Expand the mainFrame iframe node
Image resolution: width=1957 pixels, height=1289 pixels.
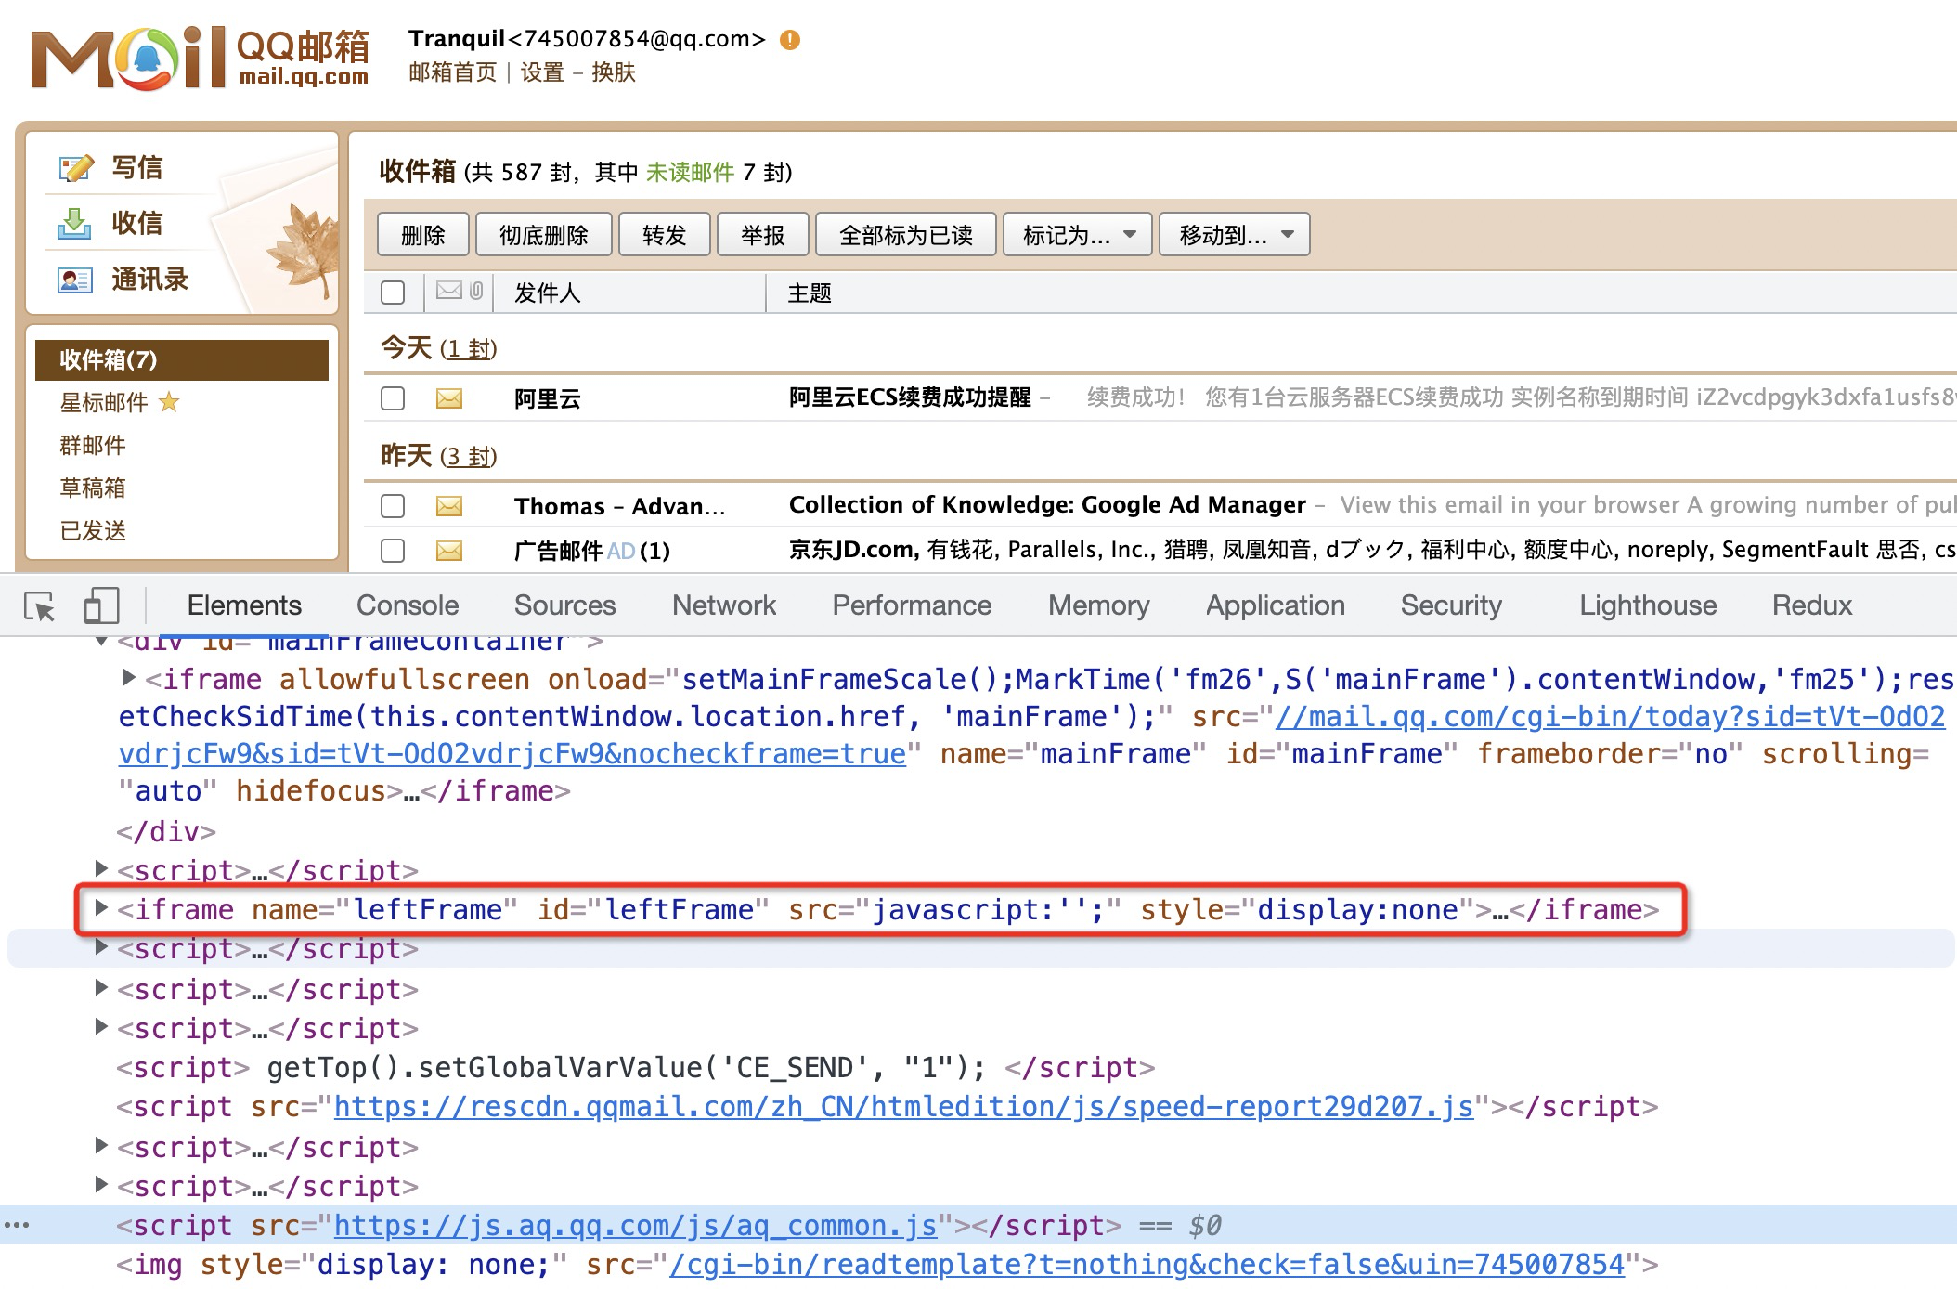click(x=129, y=678)
